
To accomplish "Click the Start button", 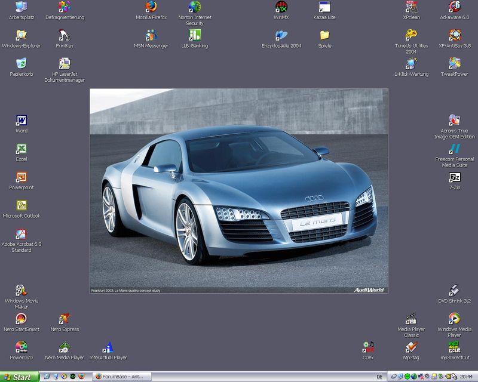I will [x=20, y=377].
